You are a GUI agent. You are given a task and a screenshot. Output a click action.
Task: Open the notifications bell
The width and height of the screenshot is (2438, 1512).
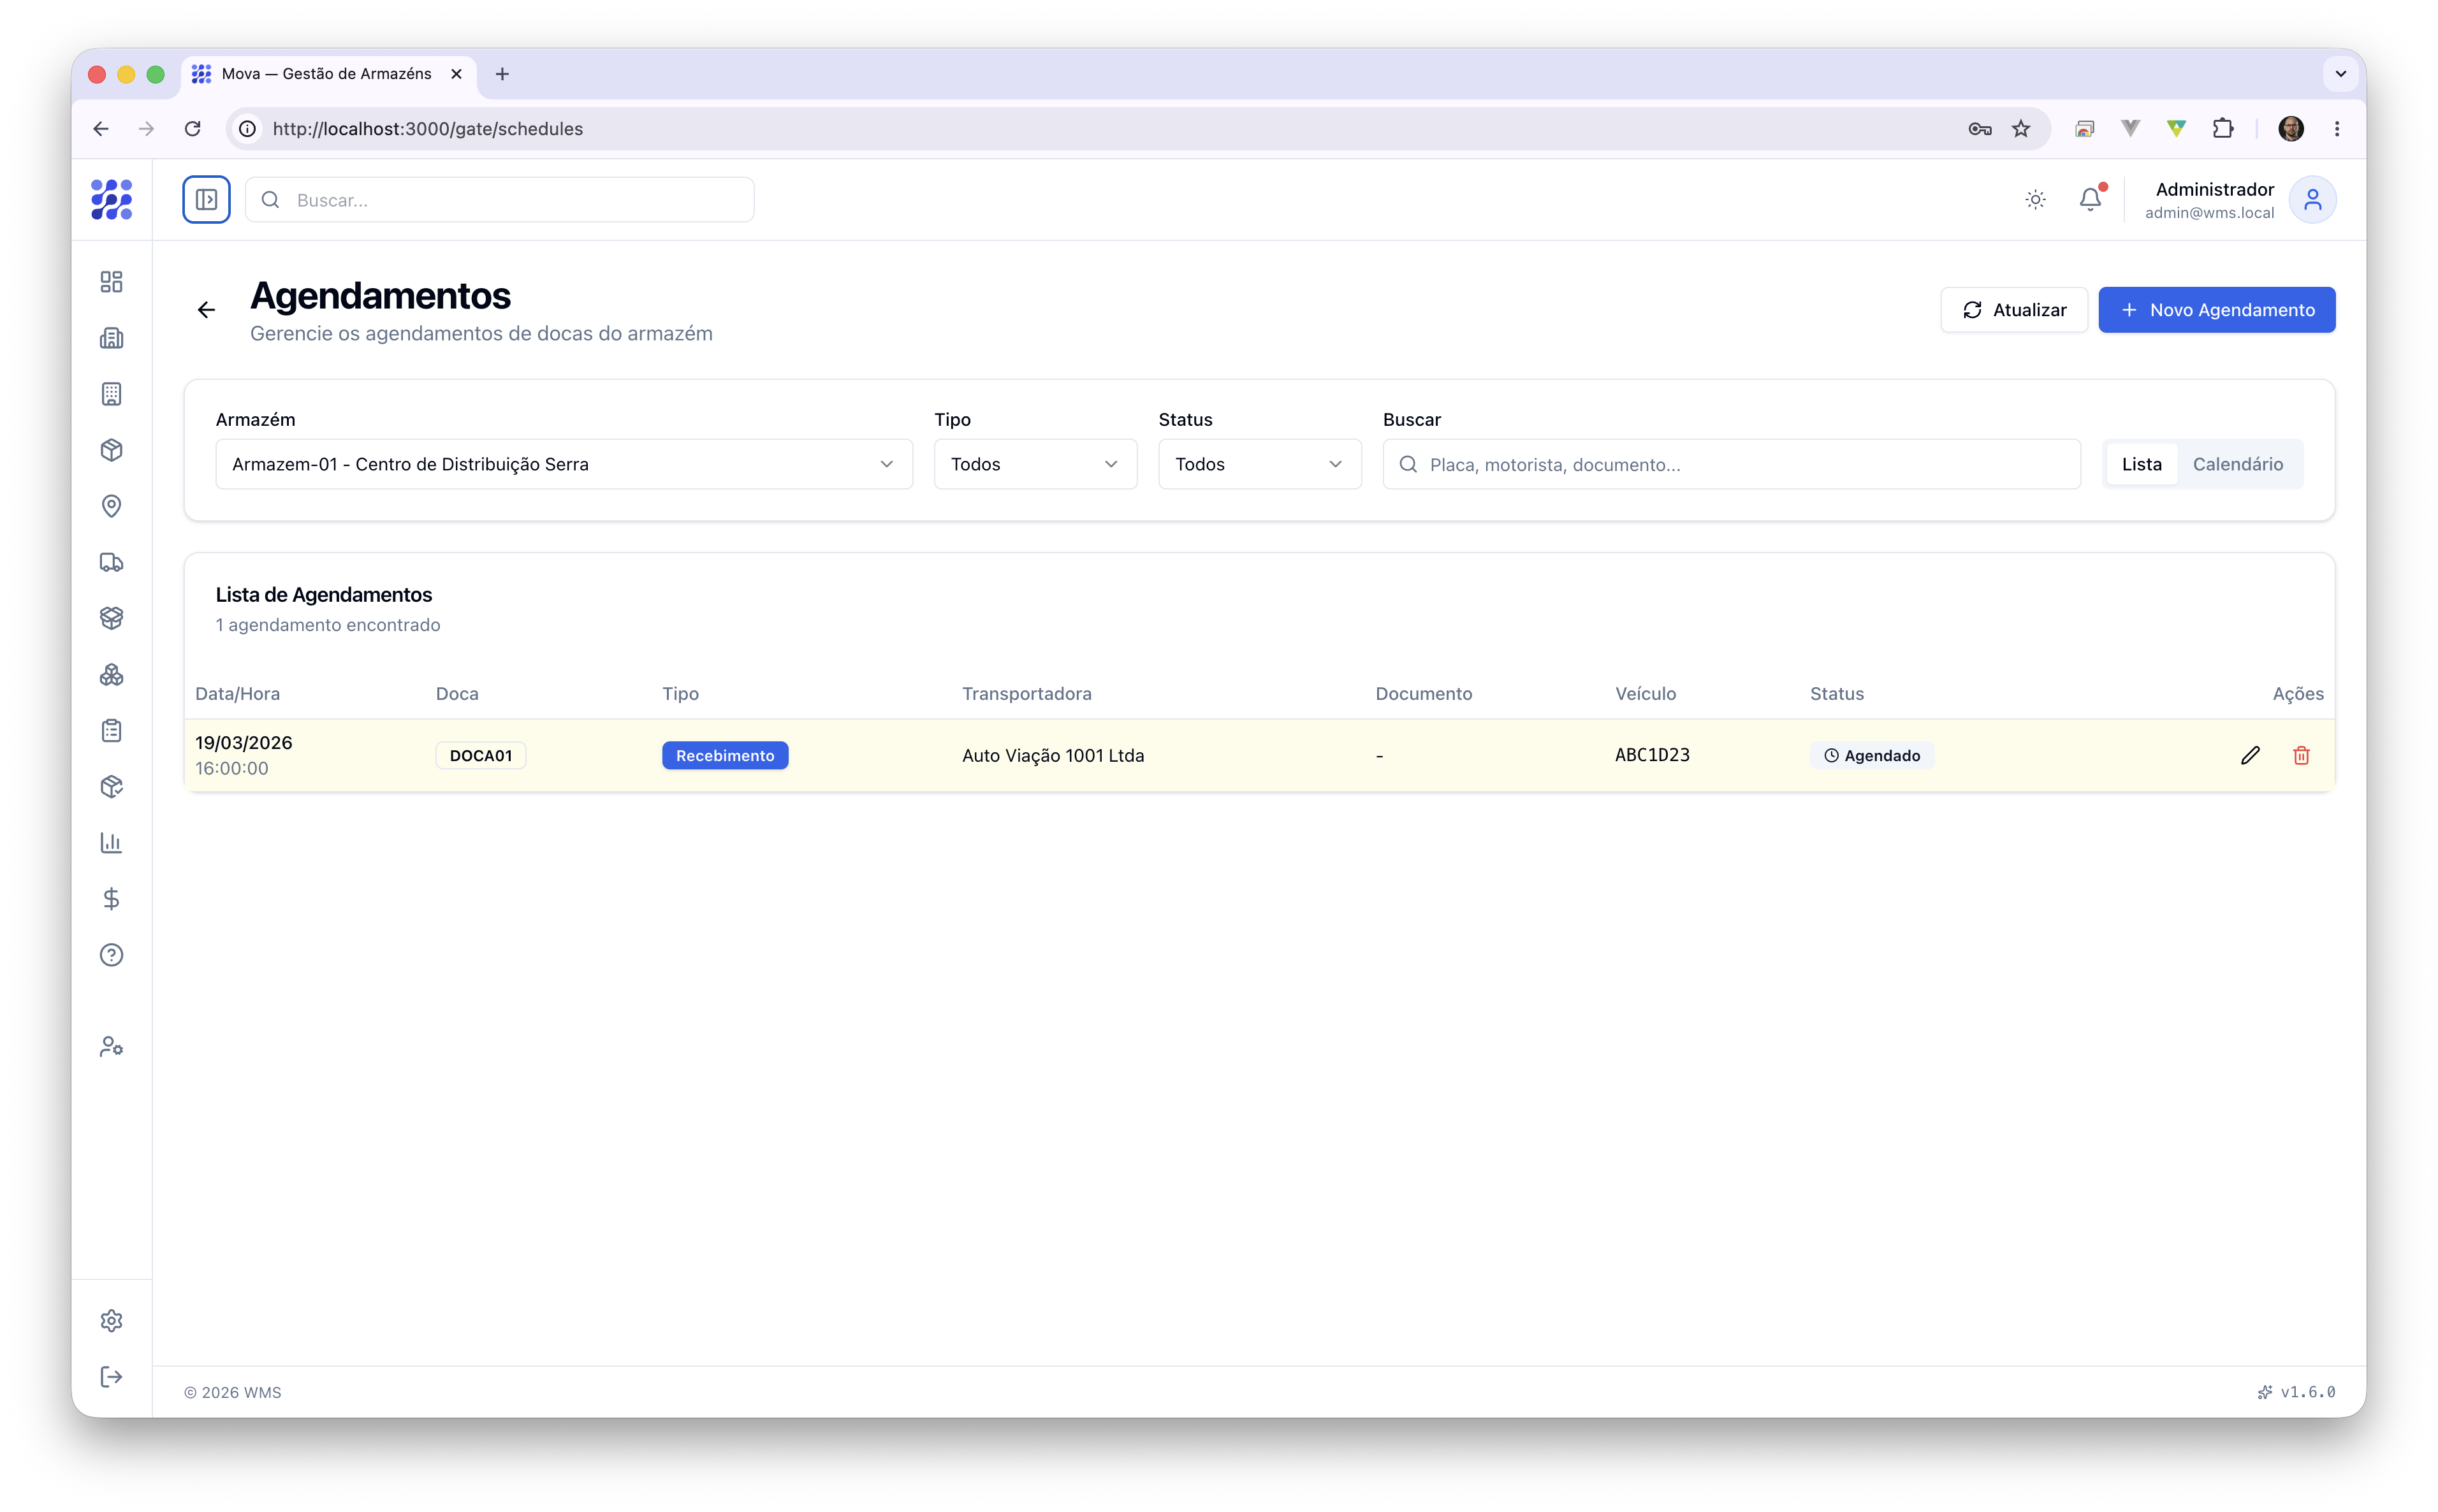point(2090,200)
